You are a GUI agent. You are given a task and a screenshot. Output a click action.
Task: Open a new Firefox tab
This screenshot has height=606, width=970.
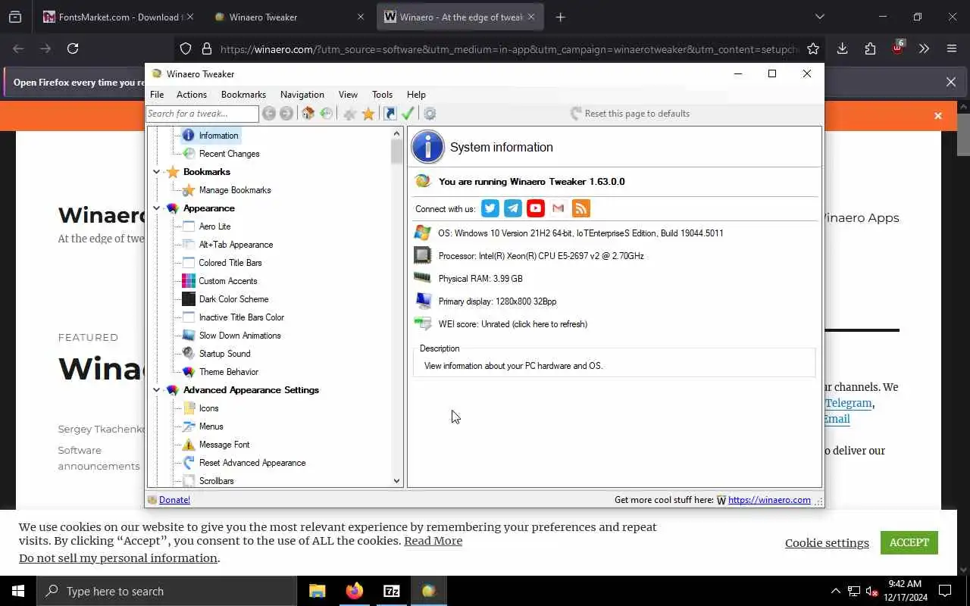pos(561,17)
